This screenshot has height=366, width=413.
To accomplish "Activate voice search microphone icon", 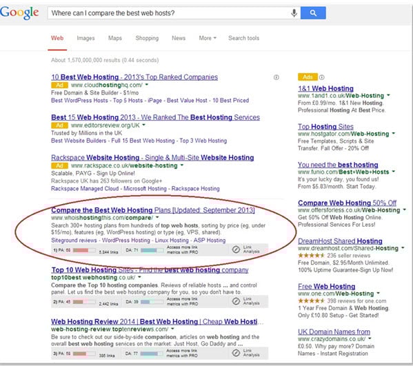I will tap(294, 13).
